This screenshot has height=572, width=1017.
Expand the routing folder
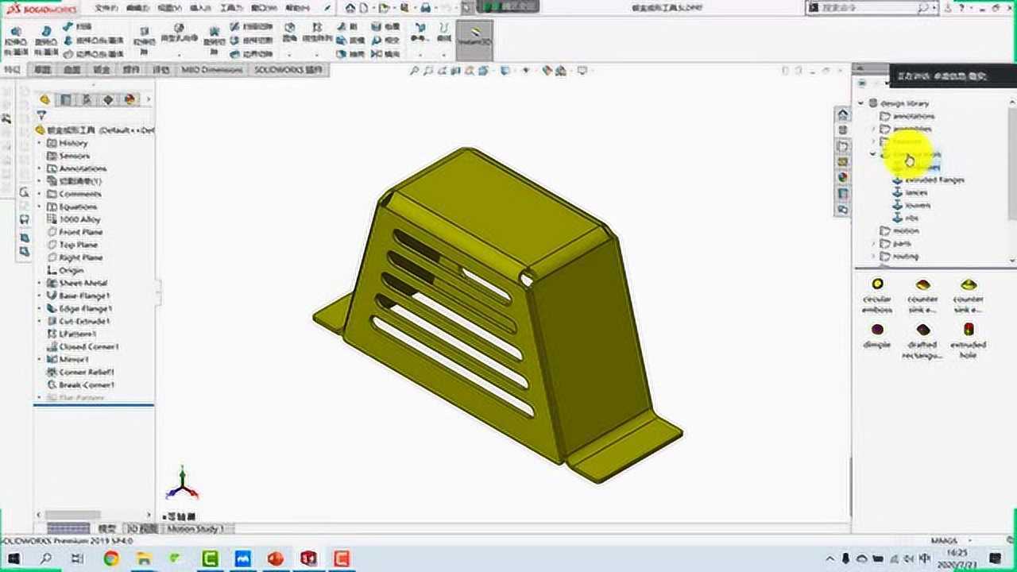[872, 256]
